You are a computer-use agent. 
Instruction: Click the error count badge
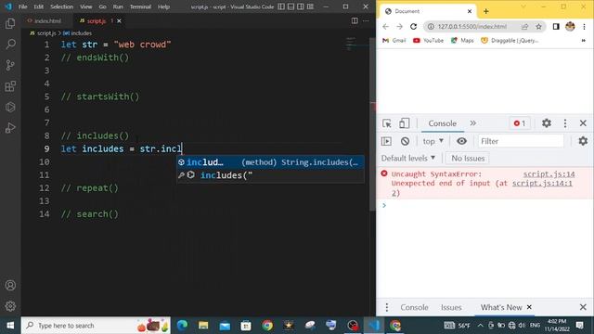click(x=520, y=123)
